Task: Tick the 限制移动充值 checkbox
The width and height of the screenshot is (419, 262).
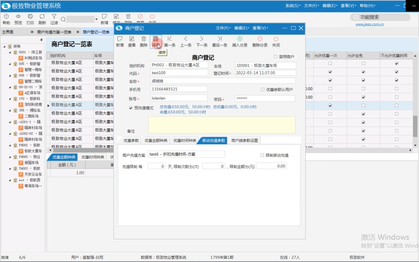Action: click(262, 155)
